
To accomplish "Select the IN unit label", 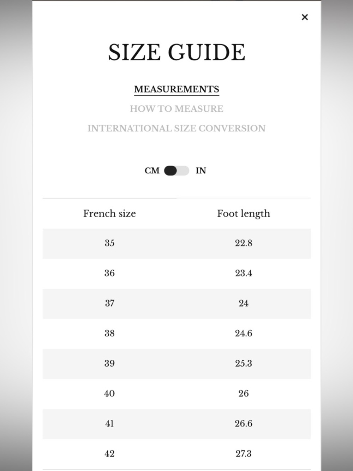I will tap(201, 171).
